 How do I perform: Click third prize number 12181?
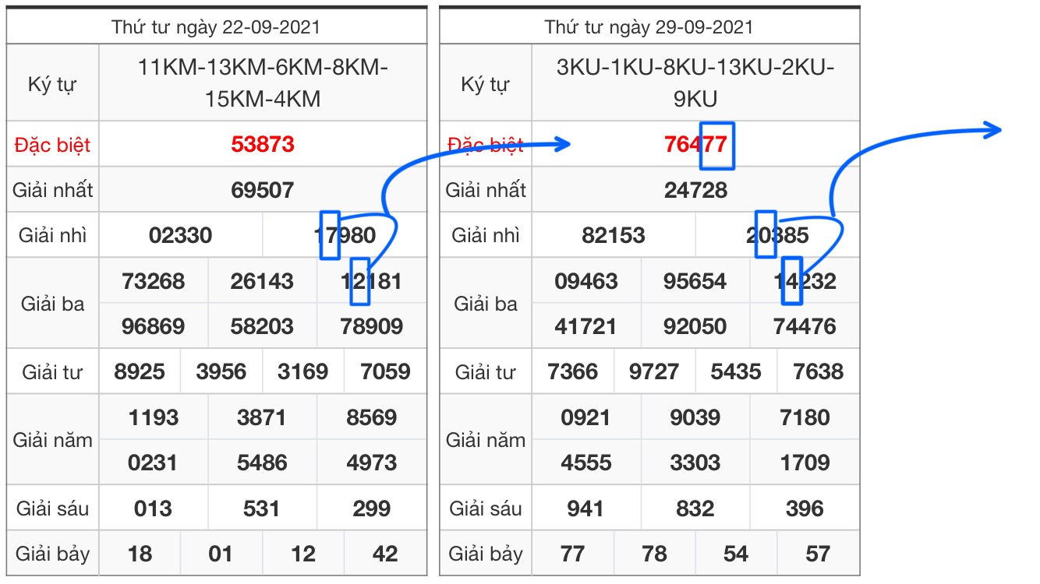[371, 281]
